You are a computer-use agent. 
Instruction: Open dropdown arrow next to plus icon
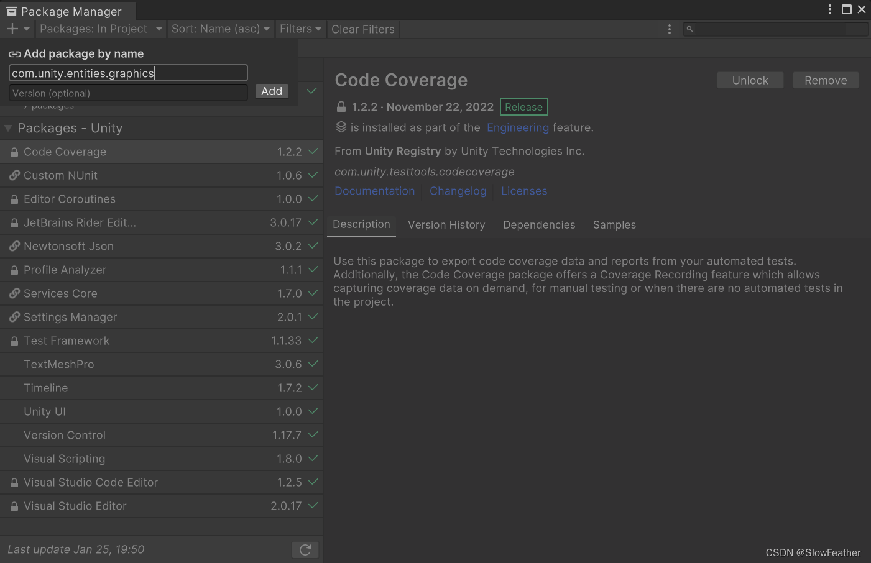[27, 29]
